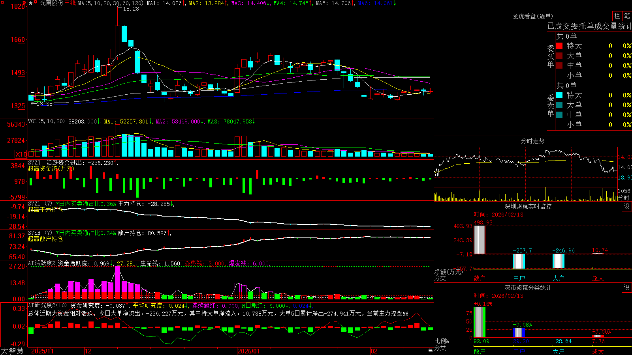The height and width of the screenshot is (355, 632).
Task: Click the dark red 中单 buy-order swatch
Action: pyautogui.click(x=559, y=65)
